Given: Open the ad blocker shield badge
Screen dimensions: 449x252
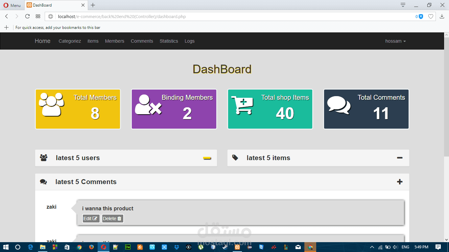Looking at the screenshot, I should (x=419, y=16).
